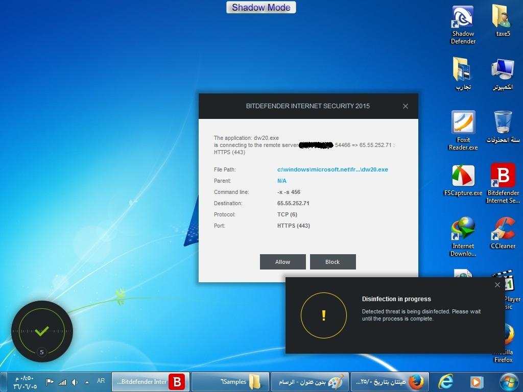This screenshot has height=392, width=523.
Task: Click the Show desktop strip beside the clock
Action: tap(3, 382)
